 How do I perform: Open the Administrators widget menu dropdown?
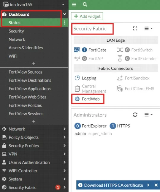click(x=148, y=115)
